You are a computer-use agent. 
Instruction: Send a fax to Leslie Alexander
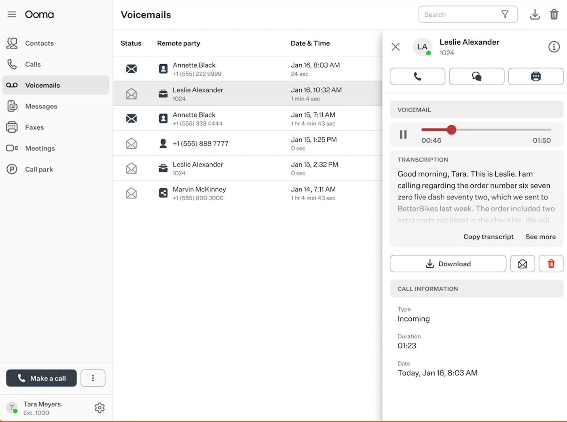[x=536, y=76]
